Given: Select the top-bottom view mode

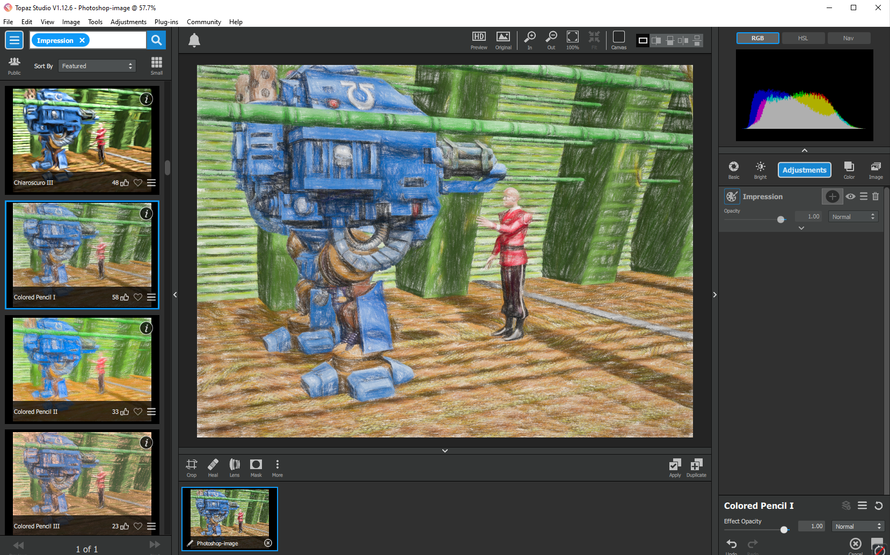Looking at the screenshot, I should coord(697,40).
